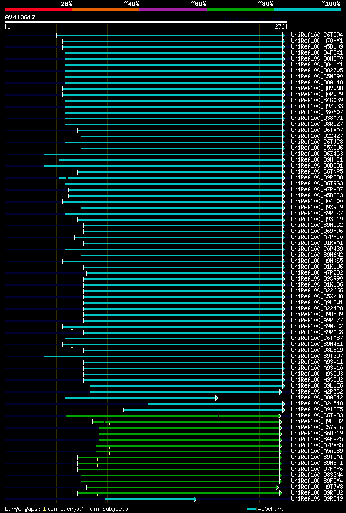Select the UniRef100_B9IQ01 hit label
The height and width of the screenshot is (513, 346).
click(x=317, y=457)
